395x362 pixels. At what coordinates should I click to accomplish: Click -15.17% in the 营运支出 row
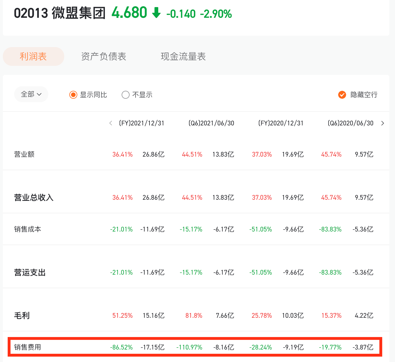coord(191,272)
